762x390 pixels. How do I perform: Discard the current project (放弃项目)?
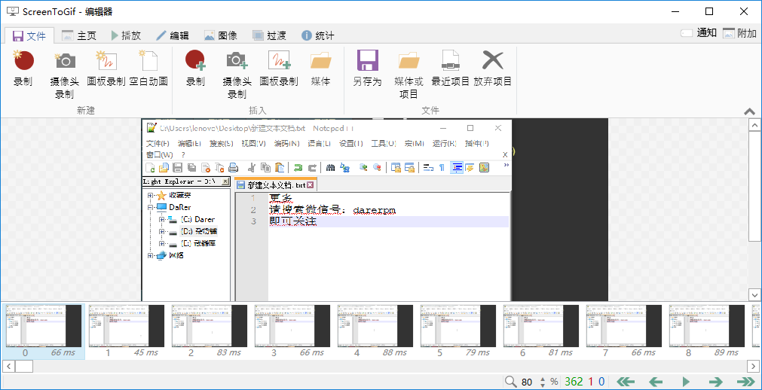(x=493, y=69)
